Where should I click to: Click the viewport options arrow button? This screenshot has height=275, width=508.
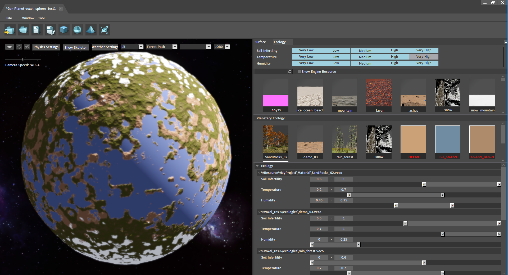pos(10,47)
